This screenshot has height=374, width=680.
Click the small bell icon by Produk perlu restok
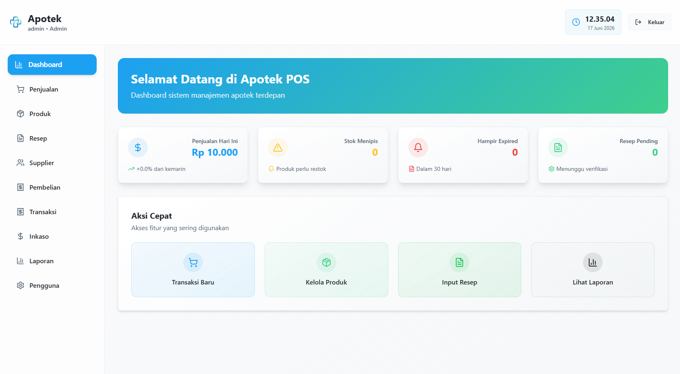pyautogui.click(x=271, y=169)
